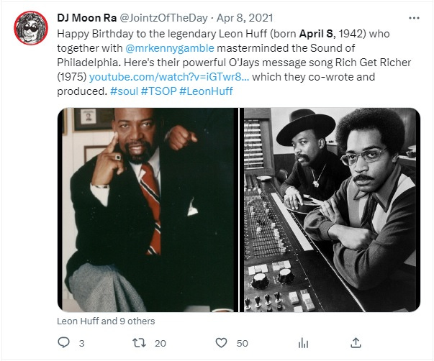This screenshot has width=434, height=361.
Task: Click the like count 50
Action: [242, 344]
